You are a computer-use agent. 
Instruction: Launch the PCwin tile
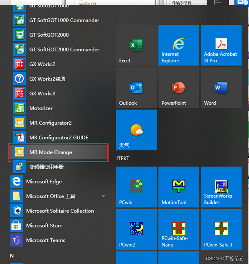(136, 187)
